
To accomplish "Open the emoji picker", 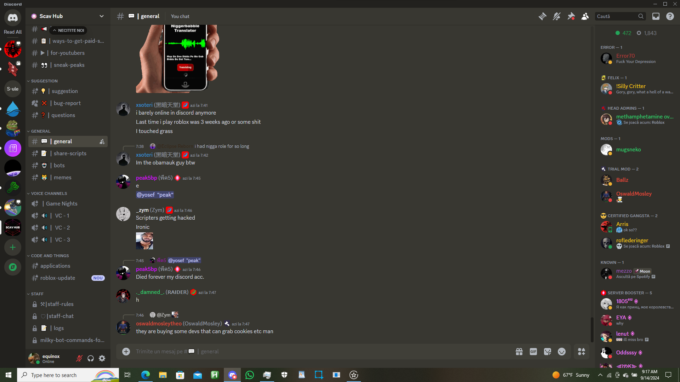I will [561, 352].
